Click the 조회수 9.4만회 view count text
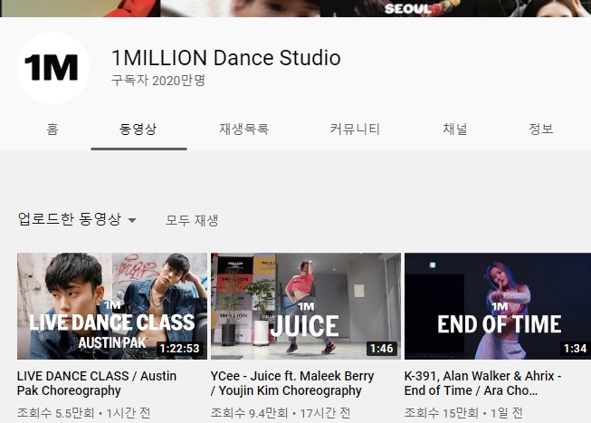This screenshot has height=423, width=591. (250, 413)
